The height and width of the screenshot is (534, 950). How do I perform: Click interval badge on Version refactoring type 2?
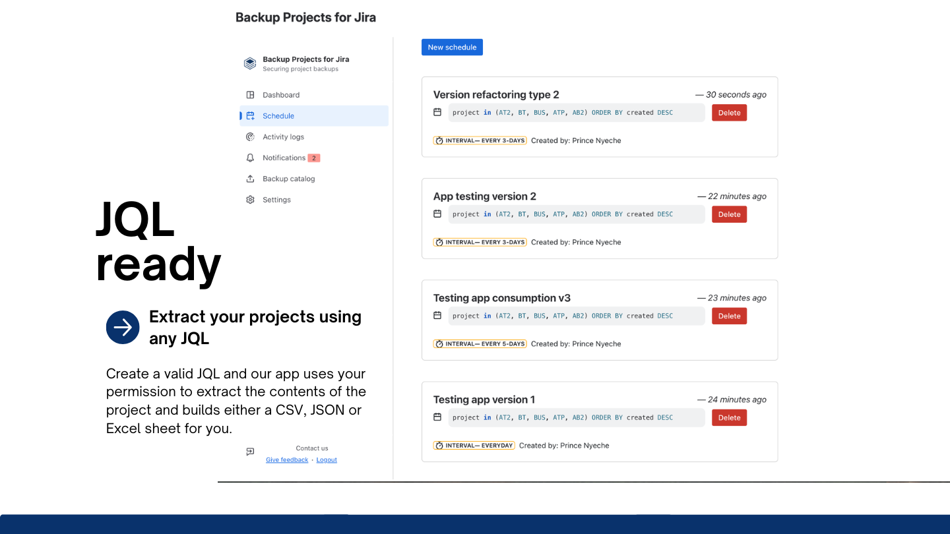pyautogui.click(x=480, y=140)
